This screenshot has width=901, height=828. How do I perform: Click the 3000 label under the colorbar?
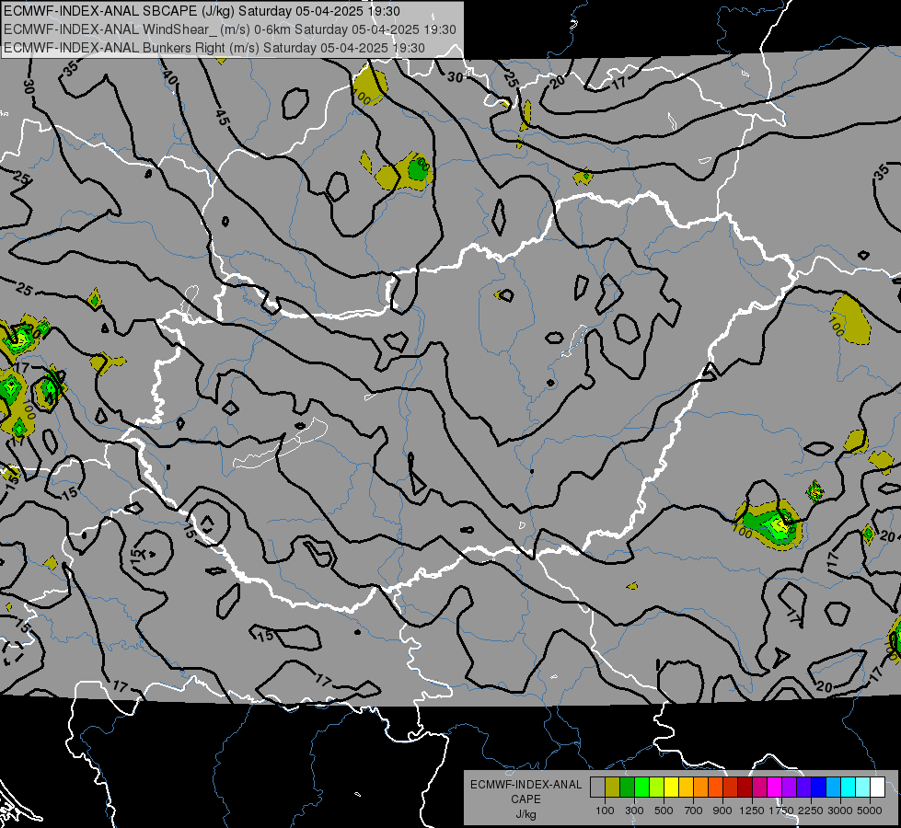(x=840, y=811)
